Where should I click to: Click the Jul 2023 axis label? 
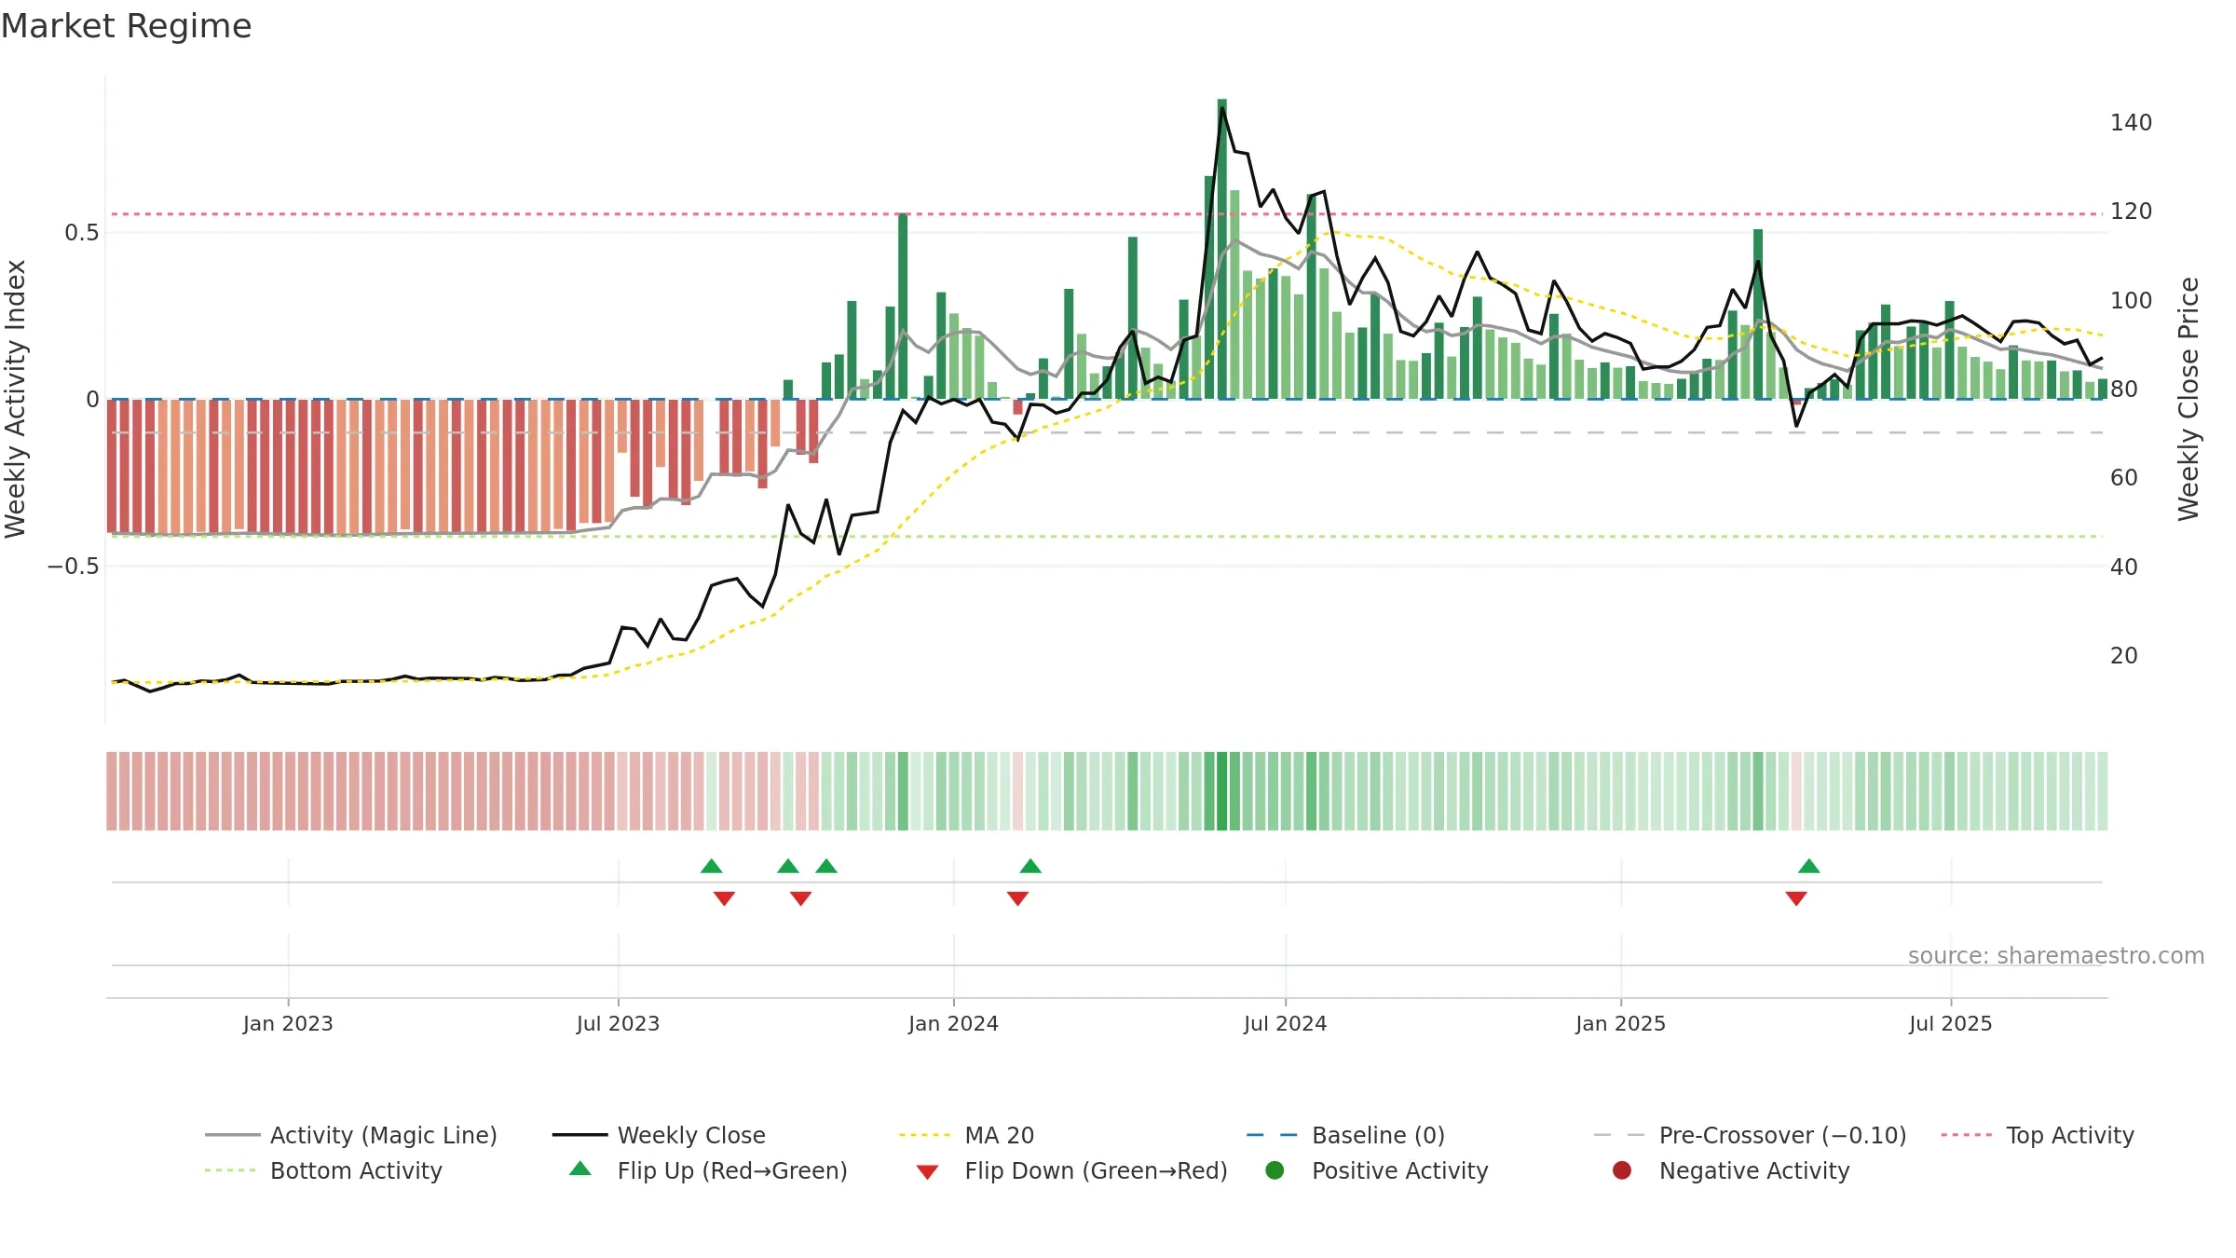click(x=618, y=1023)
